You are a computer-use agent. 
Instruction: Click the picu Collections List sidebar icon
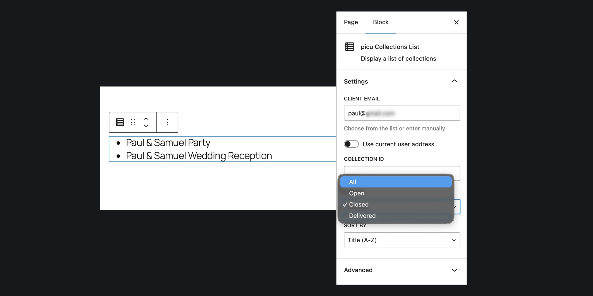350,47
